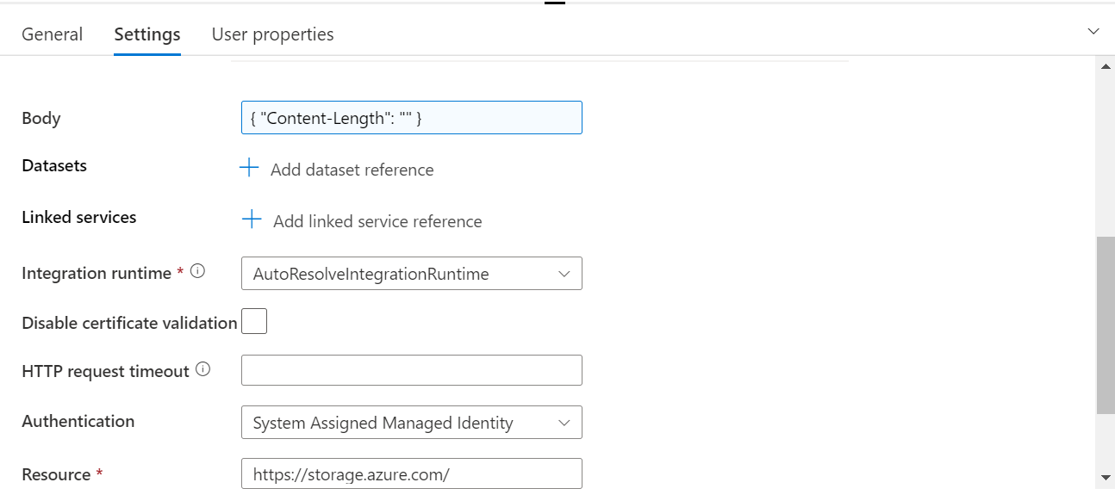Select the Settings tab
The height and width of the screenshot is (501, 1115).
[x=146, y=34]
